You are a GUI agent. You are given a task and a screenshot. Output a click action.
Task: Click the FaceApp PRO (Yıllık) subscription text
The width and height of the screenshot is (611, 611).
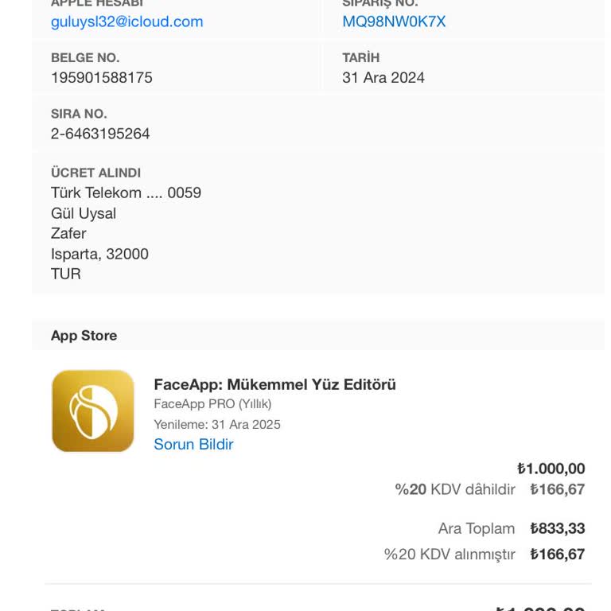212,404
